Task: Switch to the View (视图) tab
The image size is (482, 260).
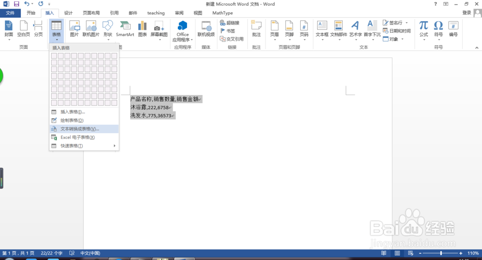Action: click(x=198, y=13)
